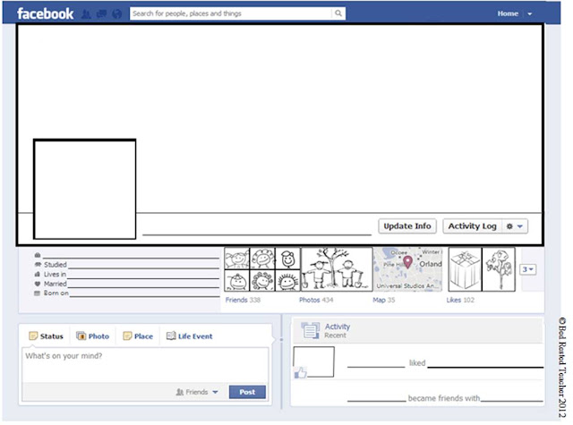The width and height of the screenshot is (573, 425).
Task: Click became friends with text
Action: coord(444,398)
